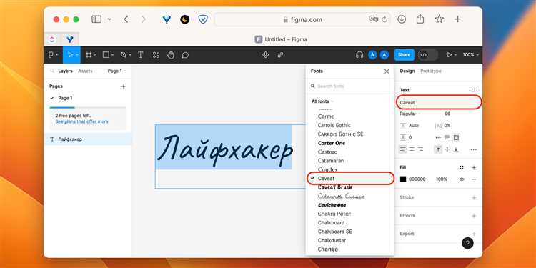
Task: Open the Caveat font family field
Action: click(439, 102)
